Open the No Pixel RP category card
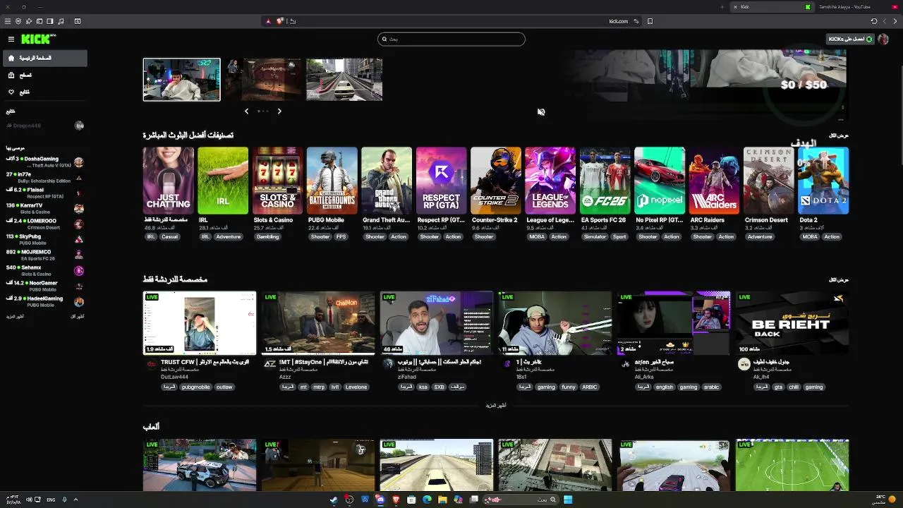The height and width of the screenshot is (508, 903). [x=660, y=181]
